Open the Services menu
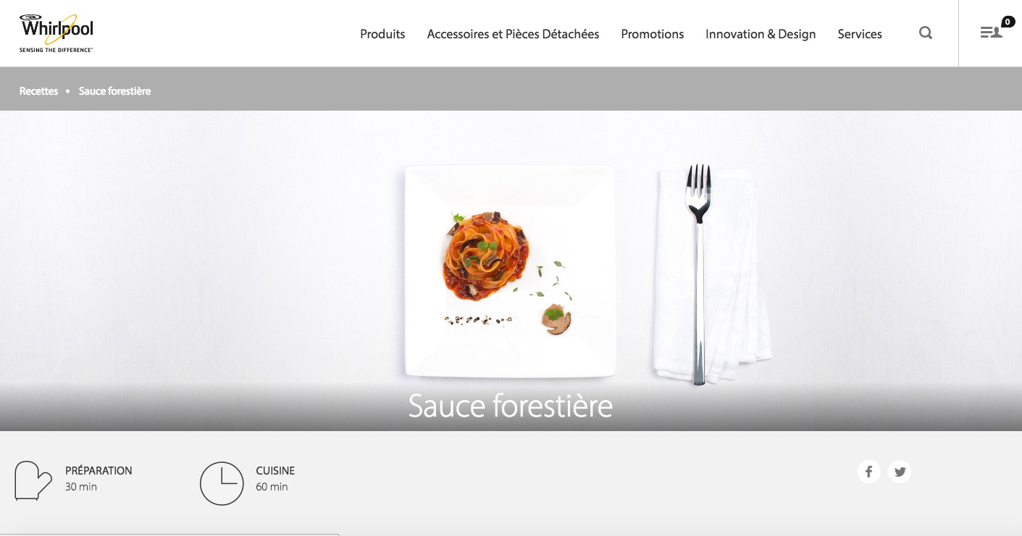 [860, 34]
